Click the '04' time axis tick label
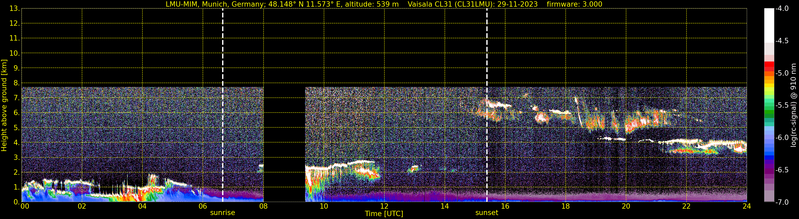799x219 pixels. (142, 206)
